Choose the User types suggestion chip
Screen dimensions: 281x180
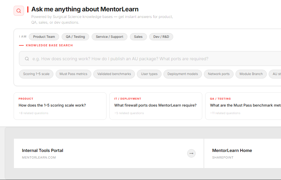coord(149,74)
